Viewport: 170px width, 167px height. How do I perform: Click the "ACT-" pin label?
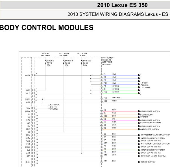(x=28, y=93)
